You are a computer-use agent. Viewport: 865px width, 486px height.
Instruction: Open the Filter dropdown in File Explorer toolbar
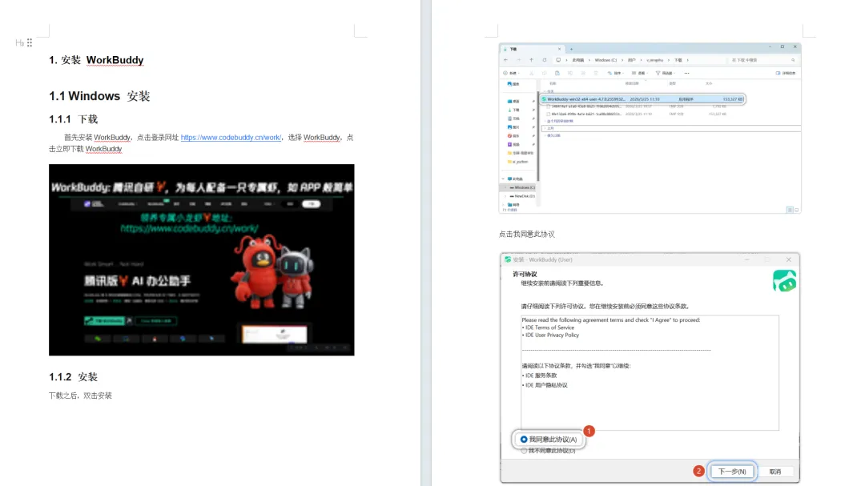[665, 73]
